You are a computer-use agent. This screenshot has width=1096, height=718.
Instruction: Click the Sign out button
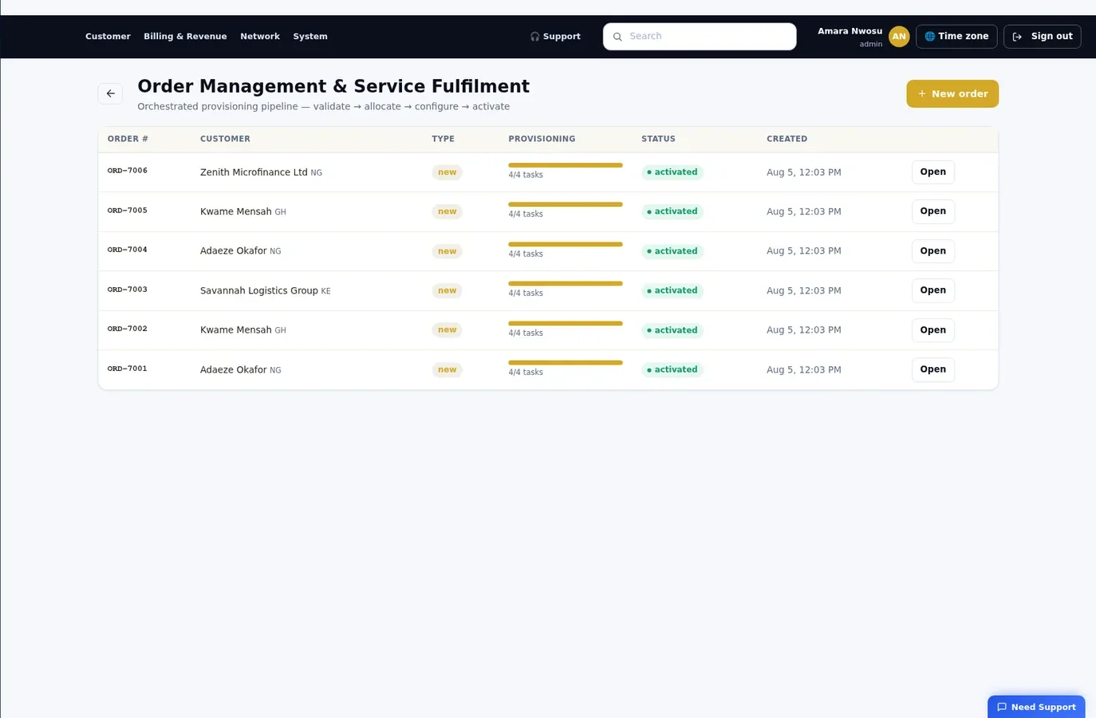click(1043, 37)
